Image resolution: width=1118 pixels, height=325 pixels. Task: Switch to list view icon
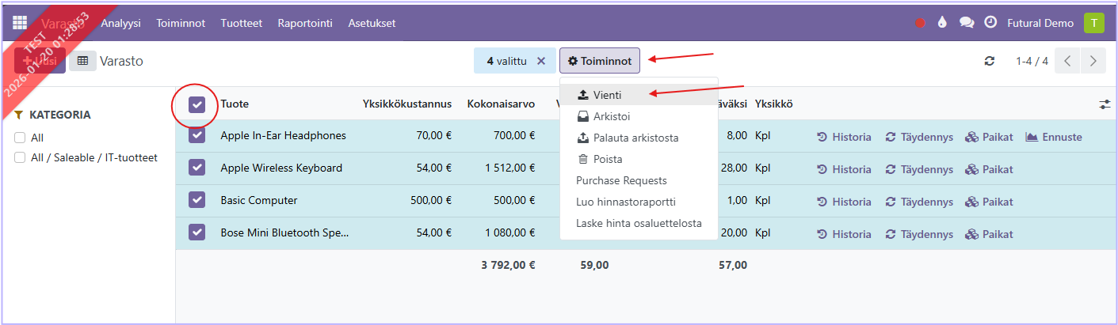click(82, 61)
